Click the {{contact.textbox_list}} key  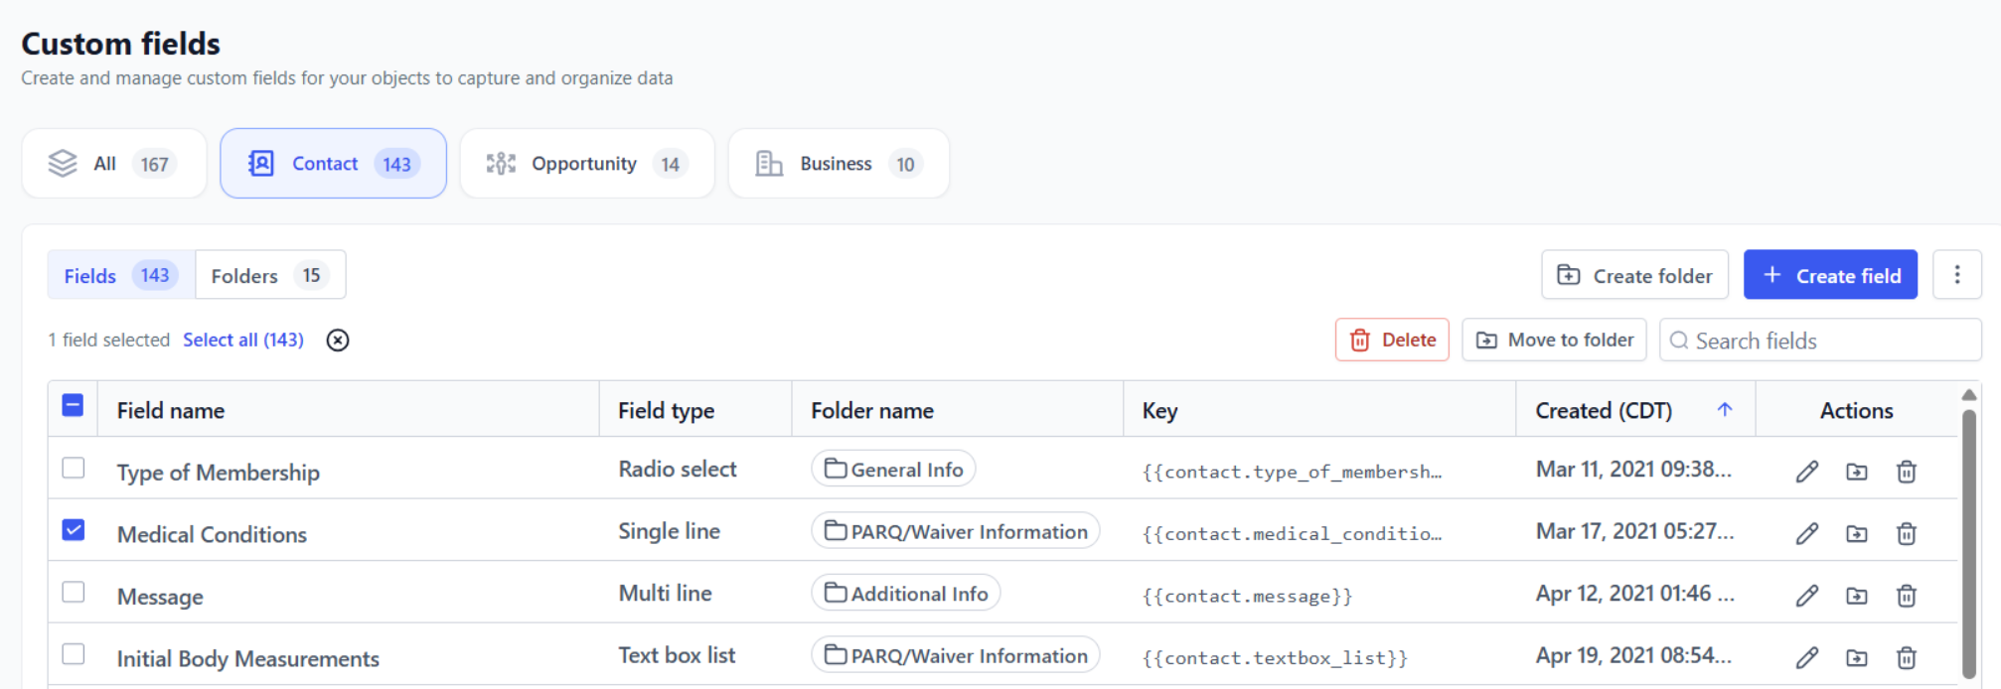(1275, 657)
